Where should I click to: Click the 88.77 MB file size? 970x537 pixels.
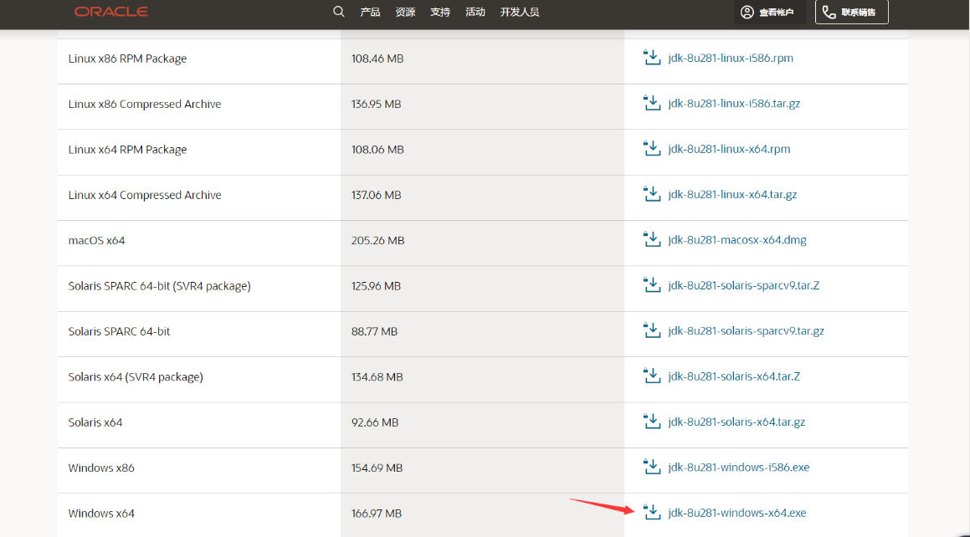(374, 331)
